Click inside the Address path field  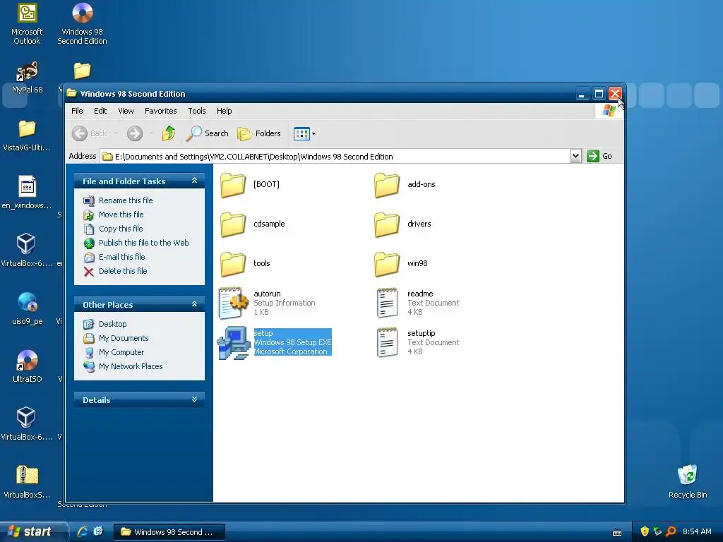(x=335, y=156)
